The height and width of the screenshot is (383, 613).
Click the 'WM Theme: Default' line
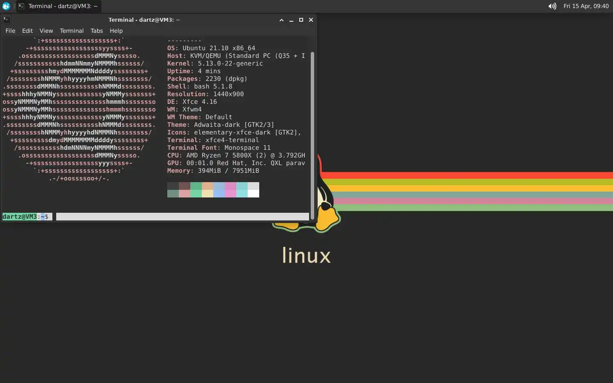(x=200, y=117)
